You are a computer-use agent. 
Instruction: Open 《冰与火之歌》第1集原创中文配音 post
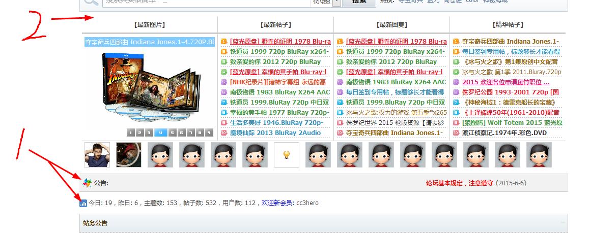point(510,61)
